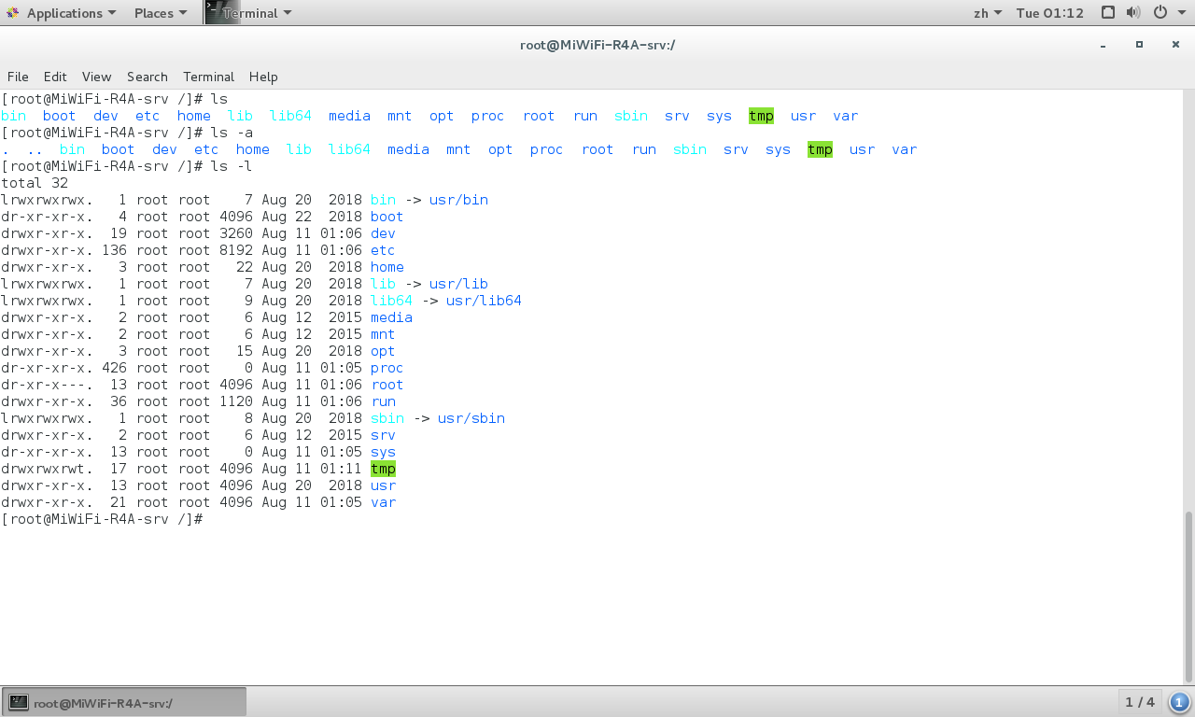Image resolution: width=1195 pixels, height=717 pixels.
Task: Open the Applications menu
Action: pyautogui.click(x=62, y=13)
